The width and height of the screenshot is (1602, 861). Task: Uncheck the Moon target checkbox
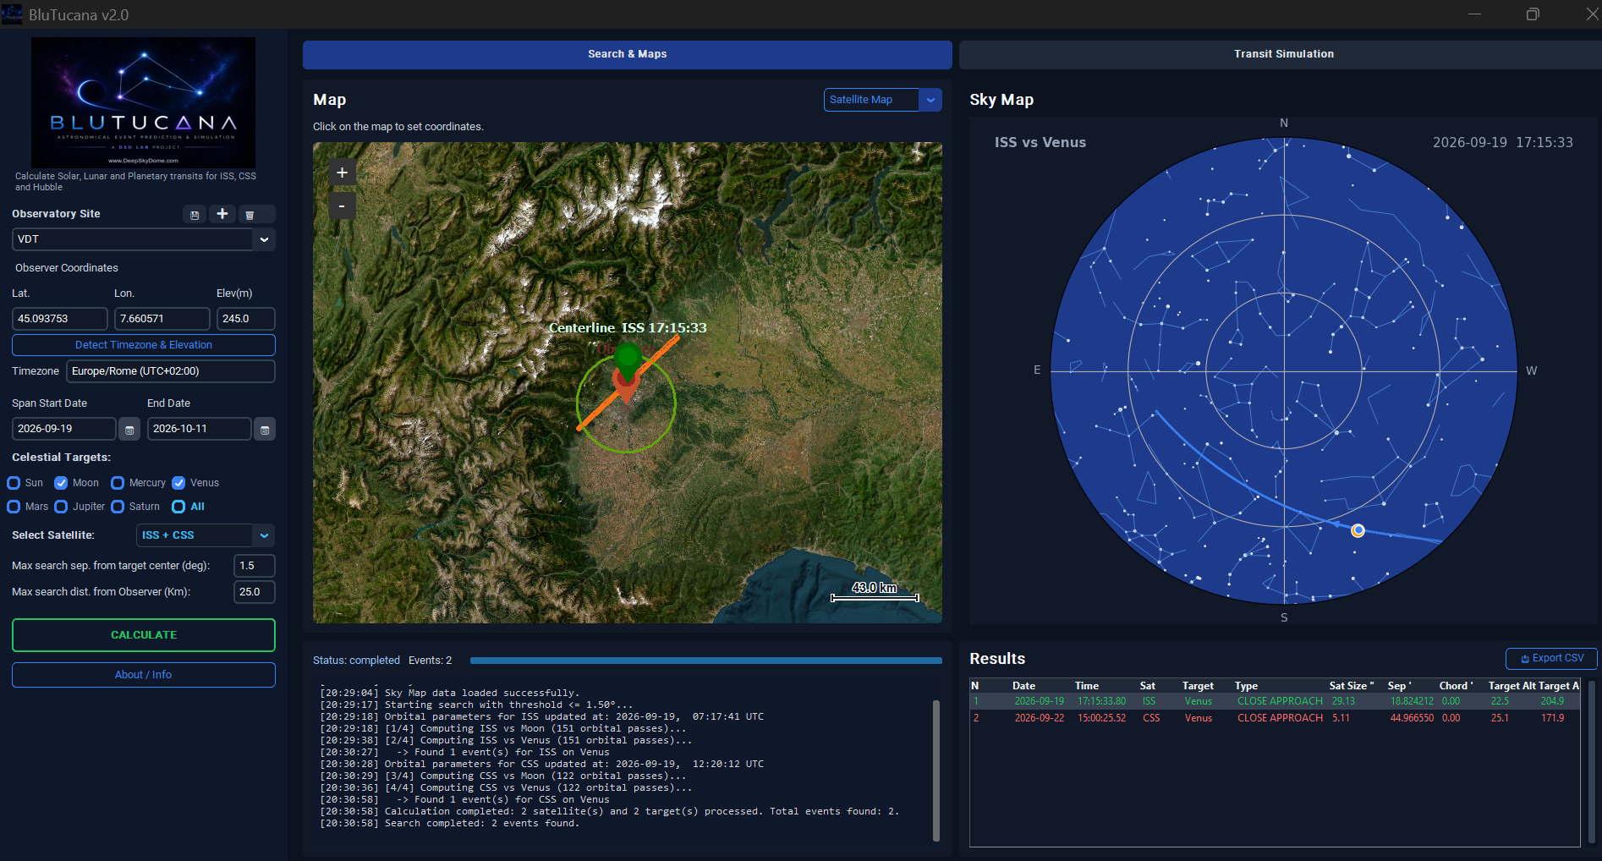[61, 483]
